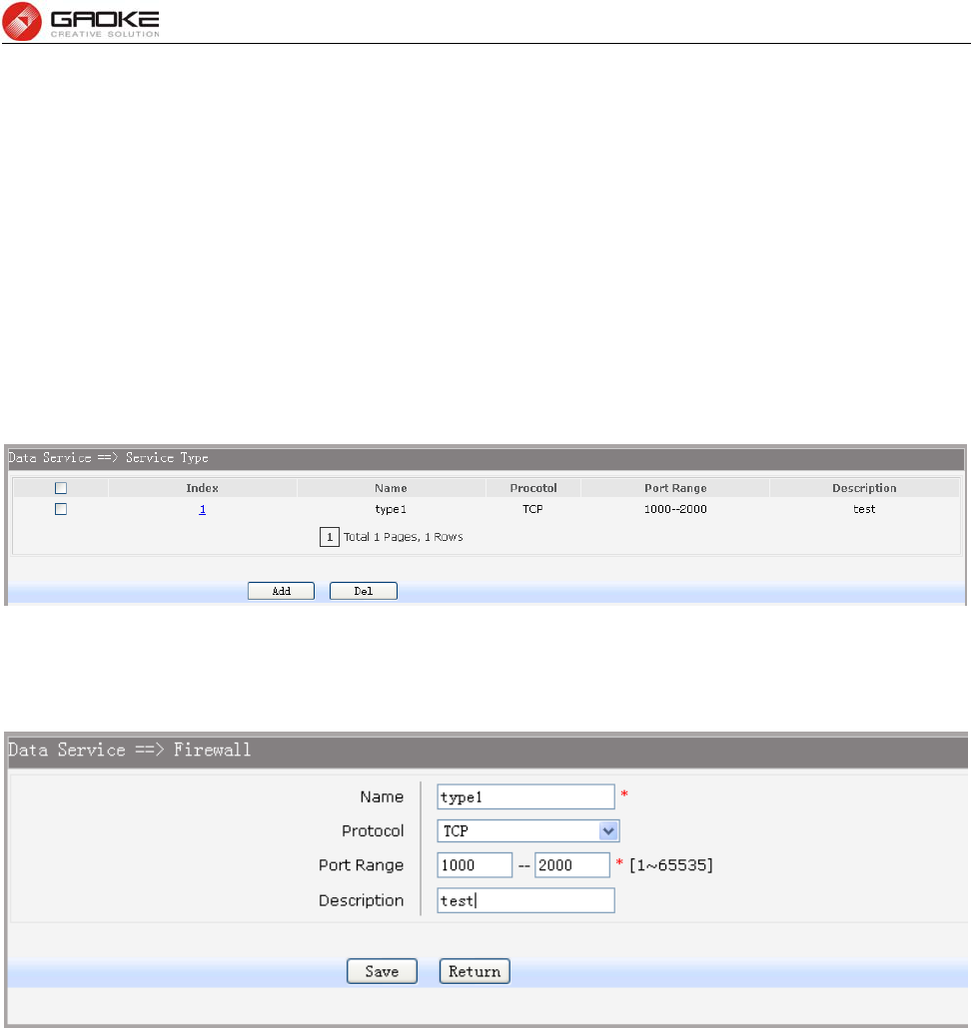Click the type1 cell in Name column

pos(391,509)
